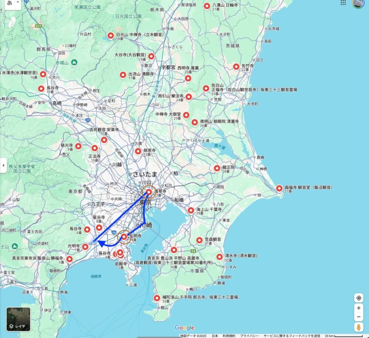Open the レイヤ layers thumbnail
Viewport: 369px width, 338px height.
tap(18, 319)
